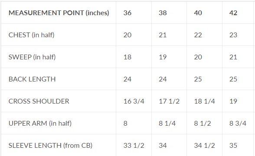Viewport: 255px width, 156px height.
Task: Click the CHEST (in half) row label
Action: point(31,35)
